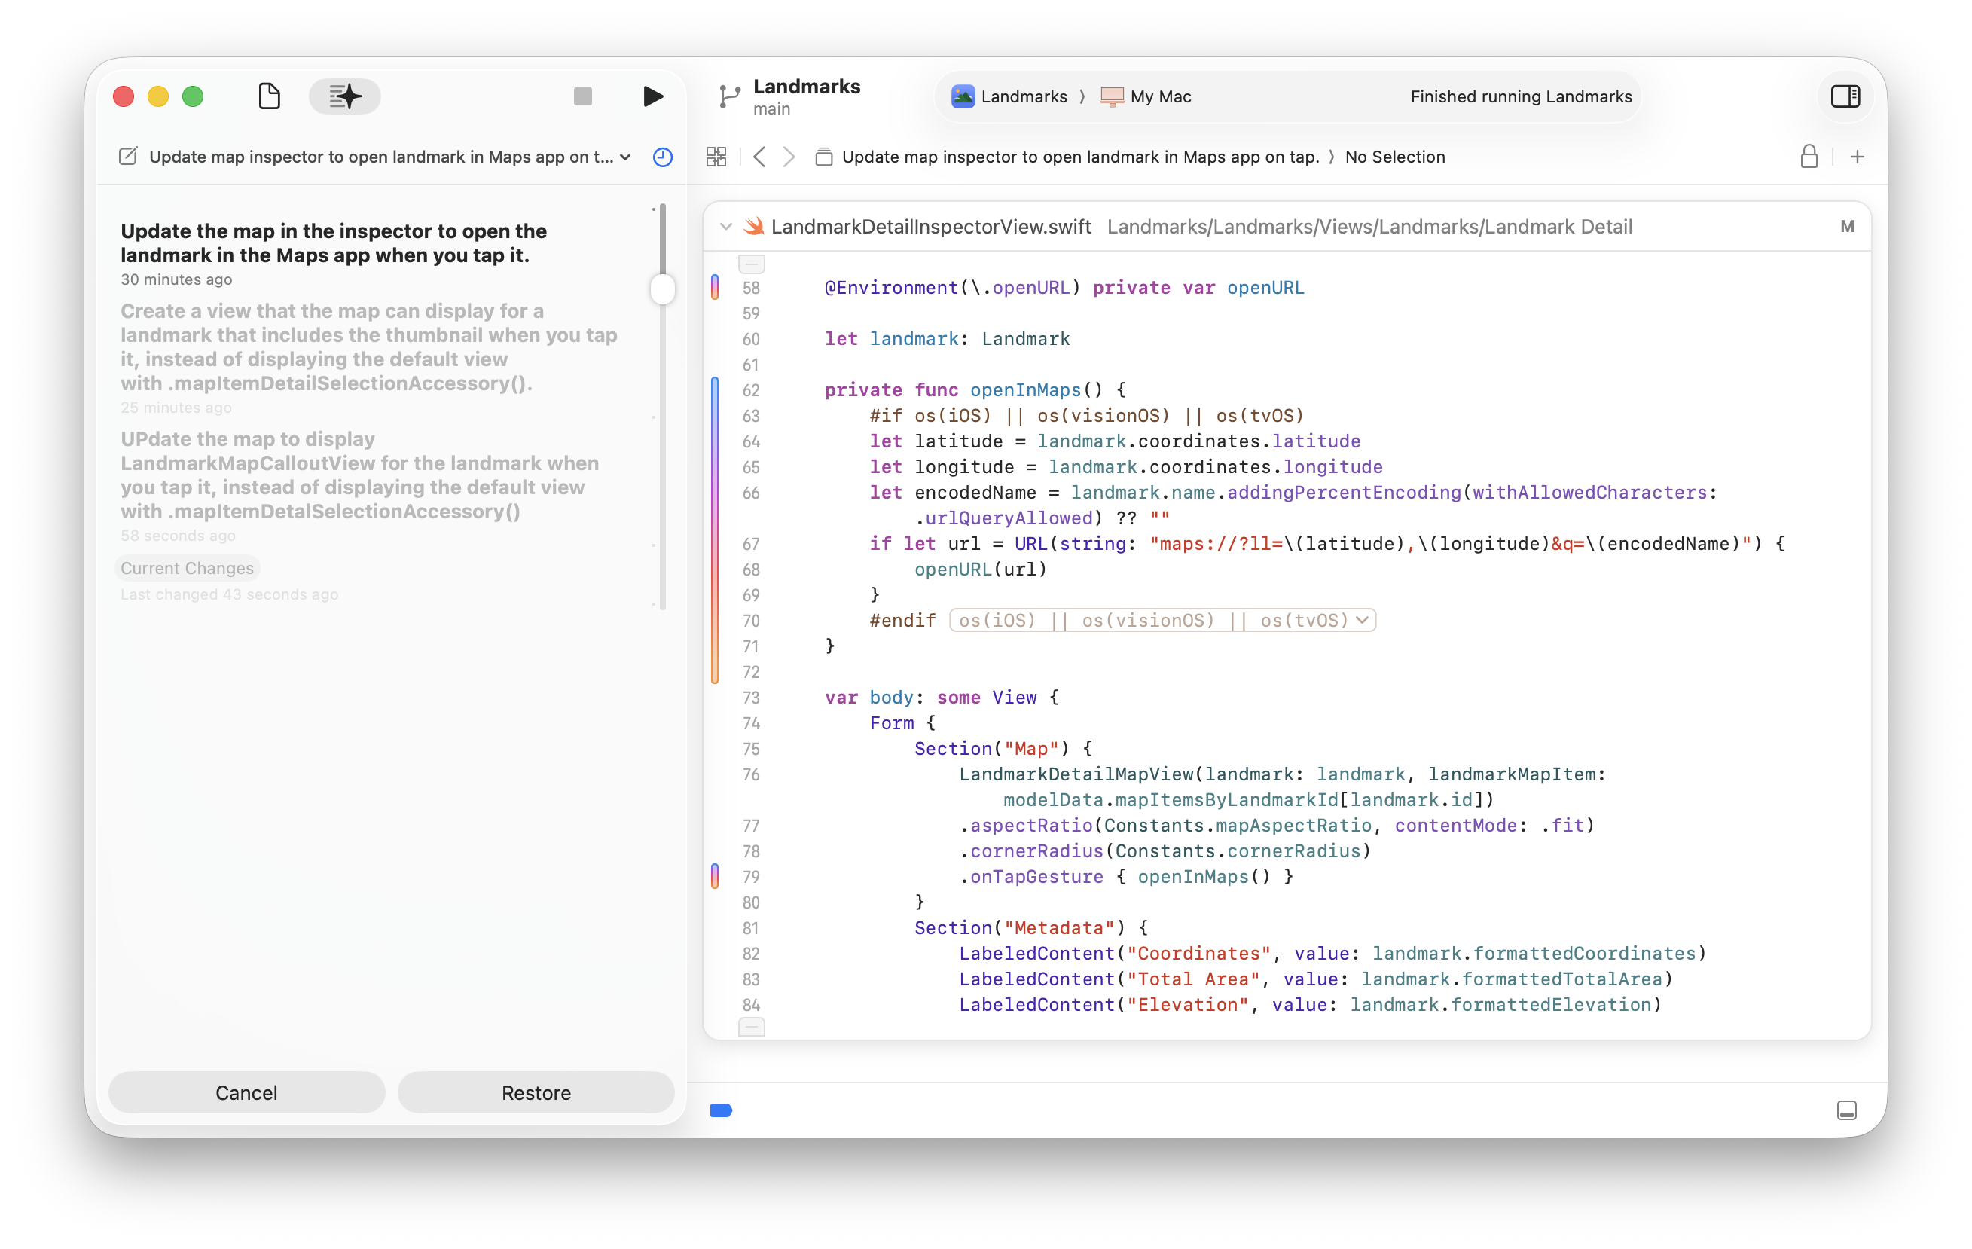Screen dimensions: 1972x1249
Task: Click the Run play button
Action: (653, 96)
